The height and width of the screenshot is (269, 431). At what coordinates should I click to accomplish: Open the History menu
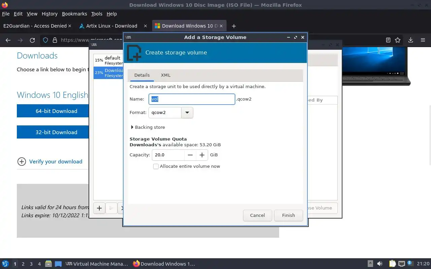(x=49, y=14)
